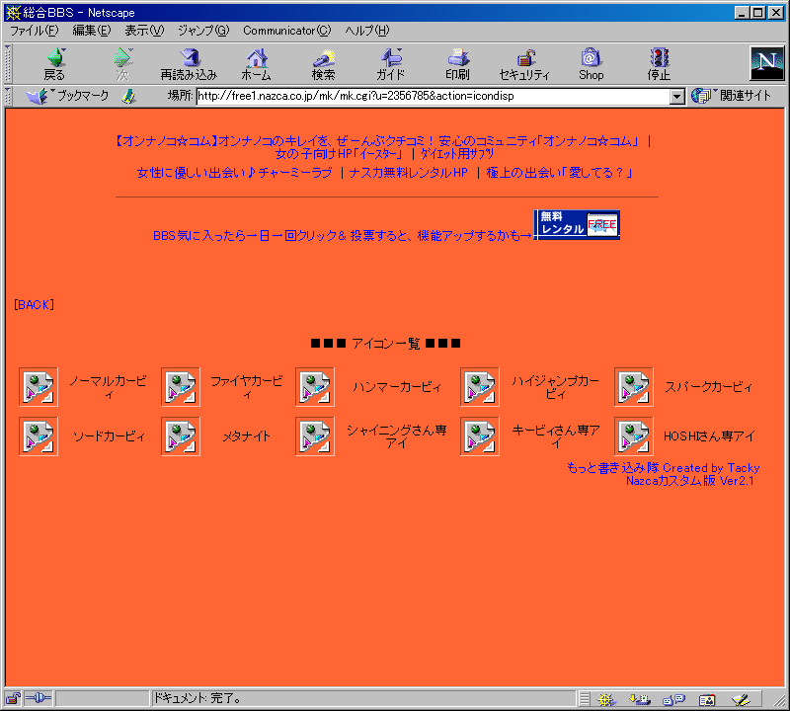Click the URL location field

tap(434, 96)
